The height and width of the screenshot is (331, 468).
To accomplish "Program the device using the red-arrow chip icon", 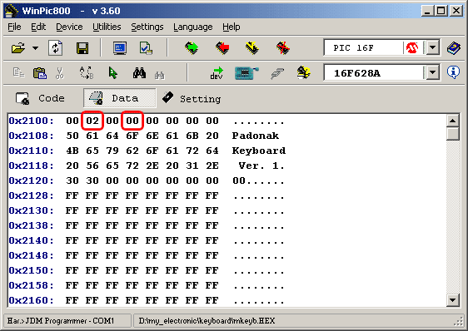I will [x=222, y=48].
